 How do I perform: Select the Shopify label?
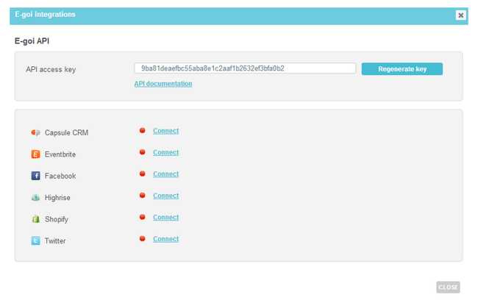[x=57, y=219]
